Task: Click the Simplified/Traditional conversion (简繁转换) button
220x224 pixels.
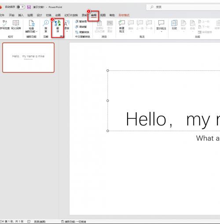Action: (x=82, y=32)
